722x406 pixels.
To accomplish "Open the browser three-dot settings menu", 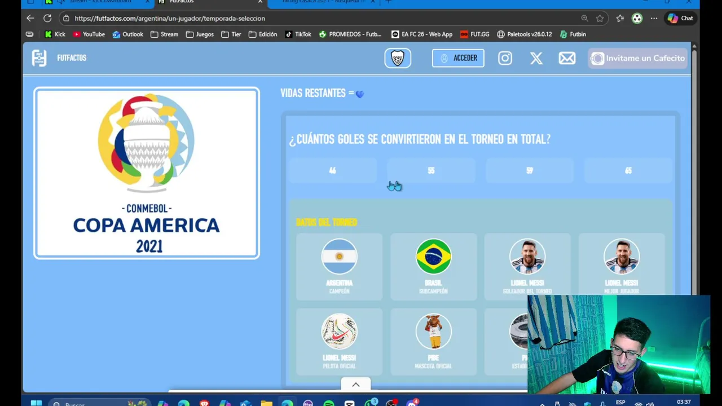I will 654,18.
